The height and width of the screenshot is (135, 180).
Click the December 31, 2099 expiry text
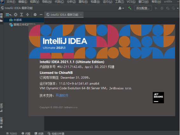tap(74, 78)
